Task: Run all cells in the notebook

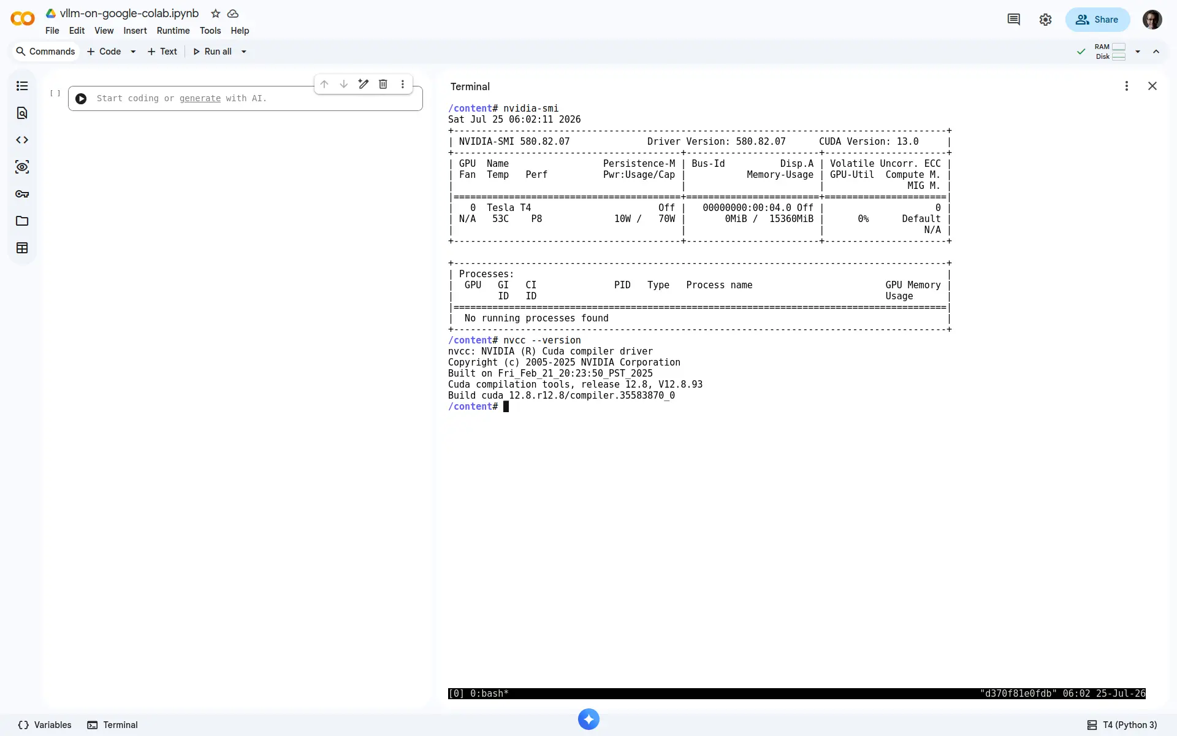Action: click(x=212, y=52)
